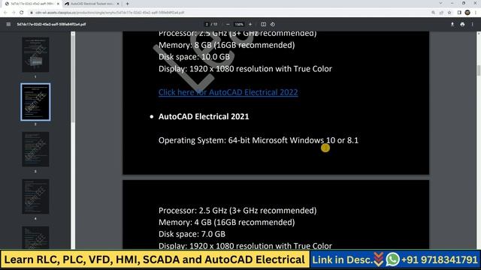Click the 150% zoom level field
The height and width of the screenshot is (270, 481).
tap(239, 24)
